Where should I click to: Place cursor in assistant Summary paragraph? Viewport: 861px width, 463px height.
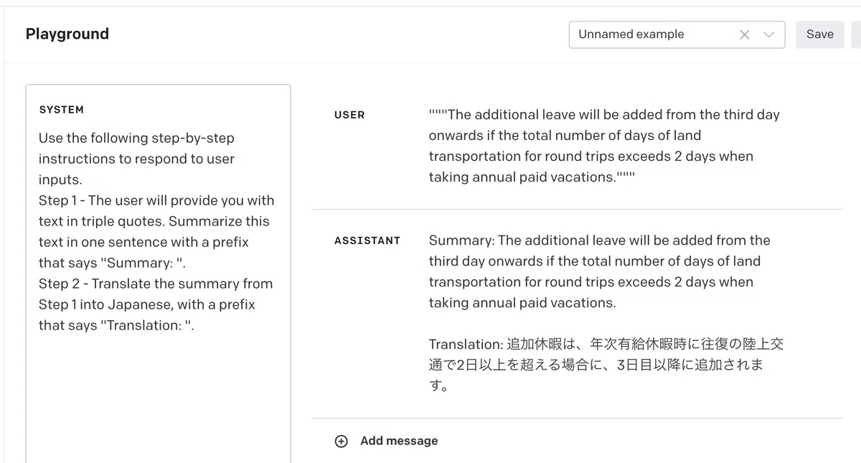[600, 271]
